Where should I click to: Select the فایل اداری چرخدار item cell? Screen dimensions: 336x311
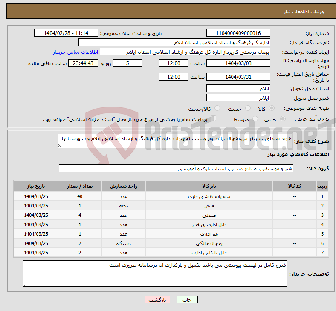point(209,225)
